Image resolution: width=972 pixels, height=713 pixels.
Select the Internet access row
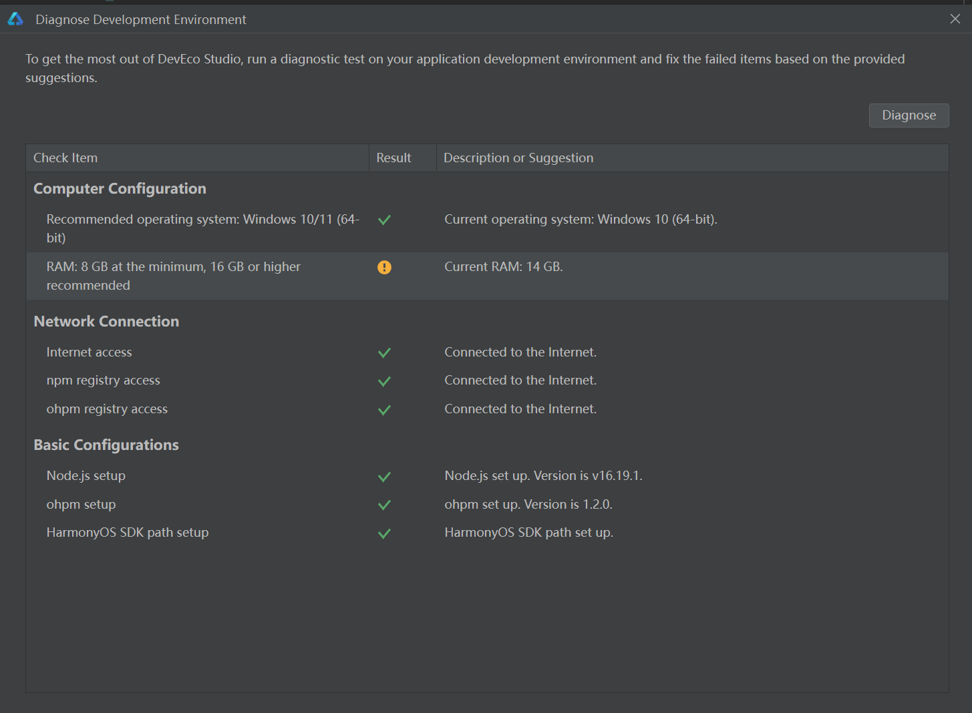pyautogui.click(x=487, y=352)
